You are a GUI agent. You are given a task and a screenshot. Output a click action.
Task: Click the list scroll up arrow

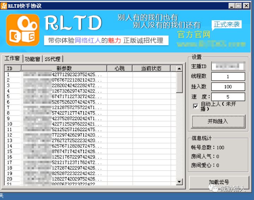179,68
